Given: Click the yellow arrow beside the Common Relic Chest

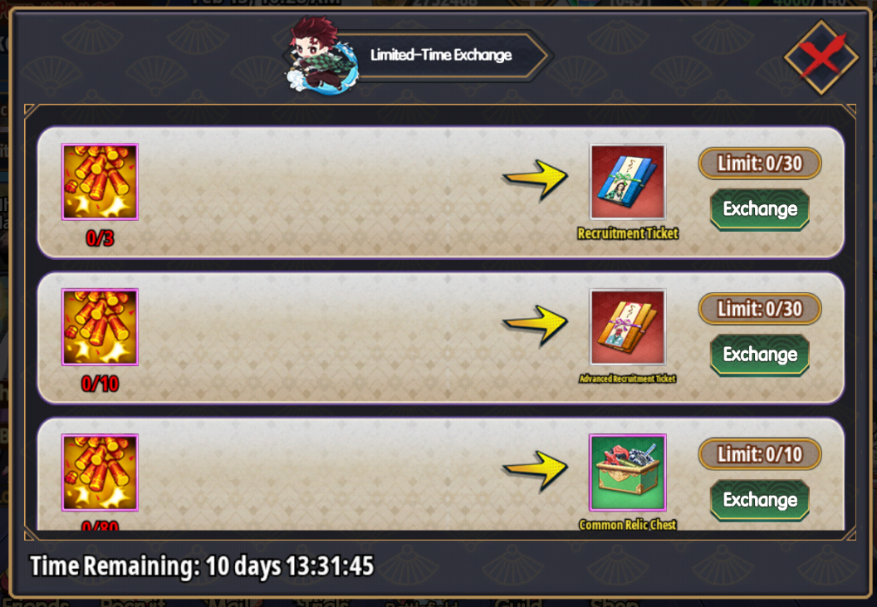Looking at the screenshot, I should (x=536, y=471).
